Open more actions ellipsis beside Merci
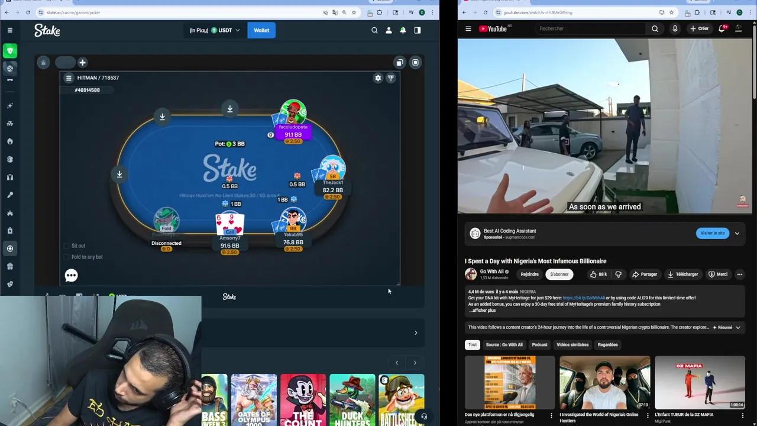This screenshot has width=757, height=426. pyautogui.click(x=739, y=275)
